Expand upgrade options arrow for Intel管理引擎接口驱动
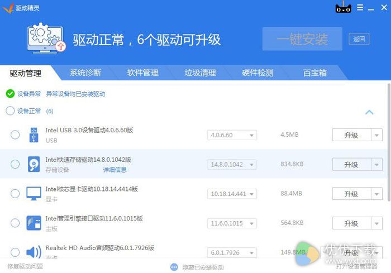Image resolution: width=391 pixels, height=273 pixels. click(x=377, y=223)
